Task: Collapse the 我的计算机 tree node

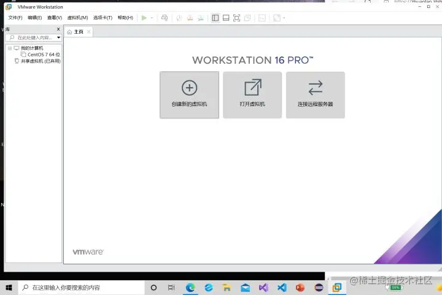Action: 10,48
